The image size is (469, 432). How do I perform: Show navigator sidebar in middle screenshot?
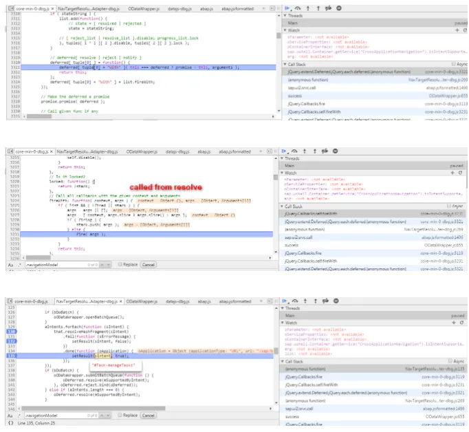click(10, 151)
